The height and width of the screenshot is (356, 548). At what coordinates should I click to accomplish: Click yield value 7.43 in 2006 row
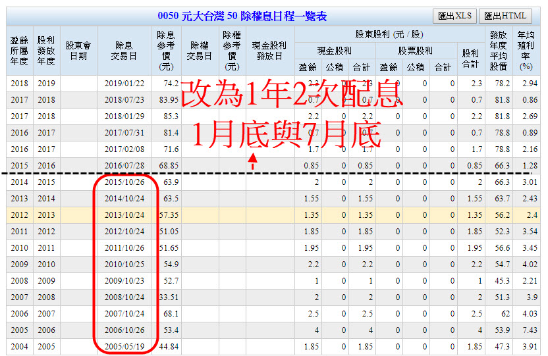pyautogui.click(x=530, y=330)
